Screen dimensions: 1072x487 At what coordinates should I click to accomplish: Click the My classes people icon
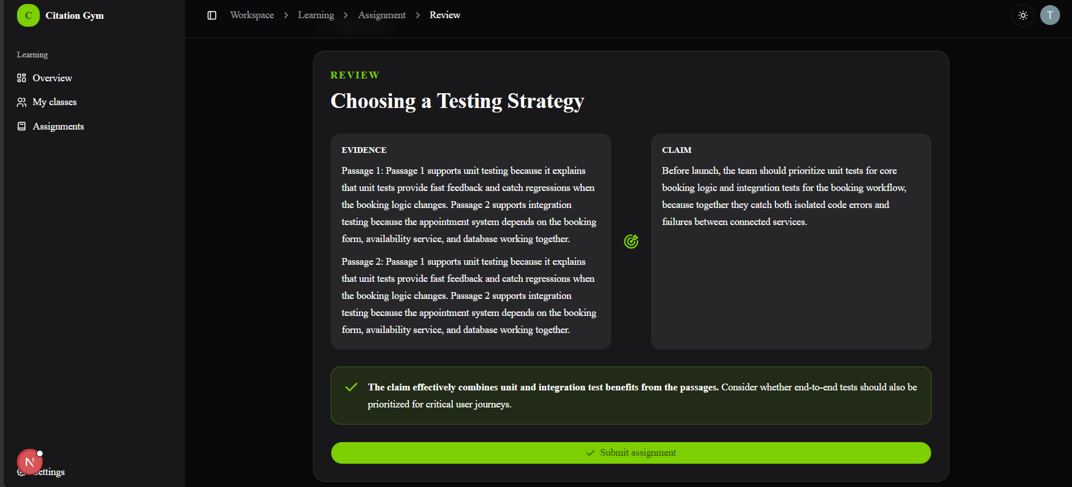click(x=22, y=102)
